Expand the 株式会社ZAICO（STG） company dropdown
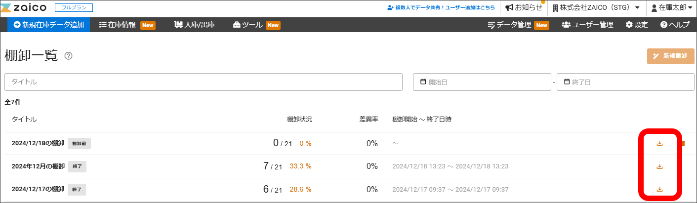The height and width of the screenshot is (203, 697). (x=596, y=8)
